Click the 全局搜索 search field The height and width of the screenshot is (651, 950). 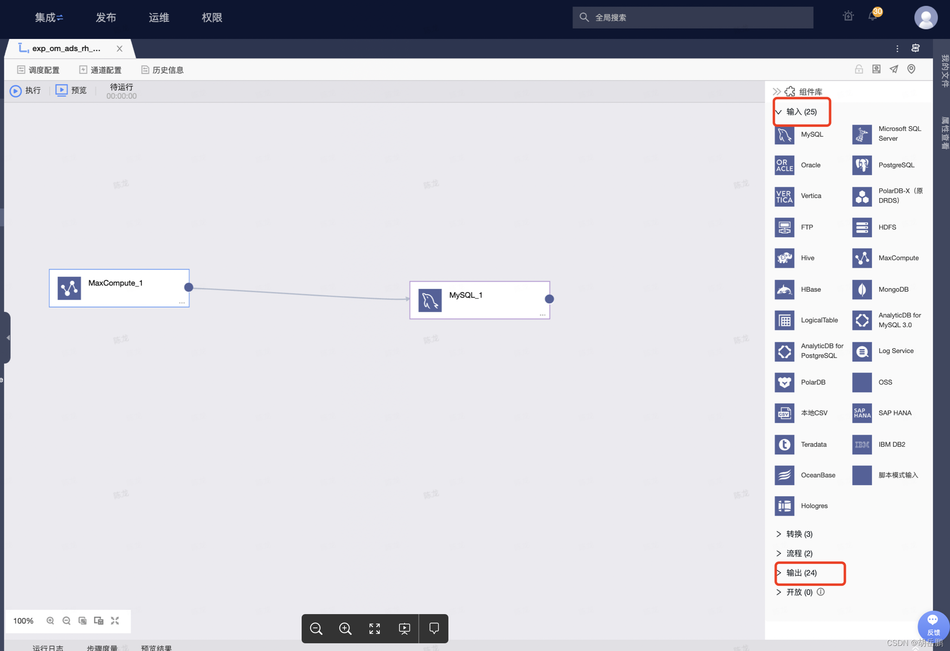pos(693,18)
